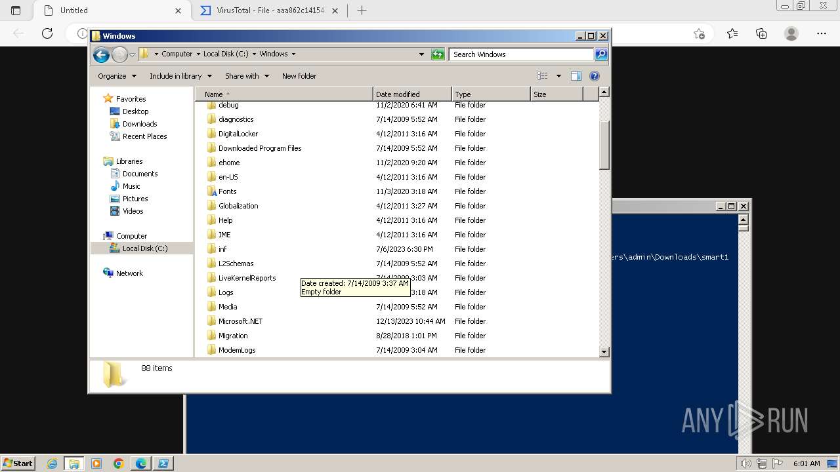Select the IME folder

(x=224, y=235)
